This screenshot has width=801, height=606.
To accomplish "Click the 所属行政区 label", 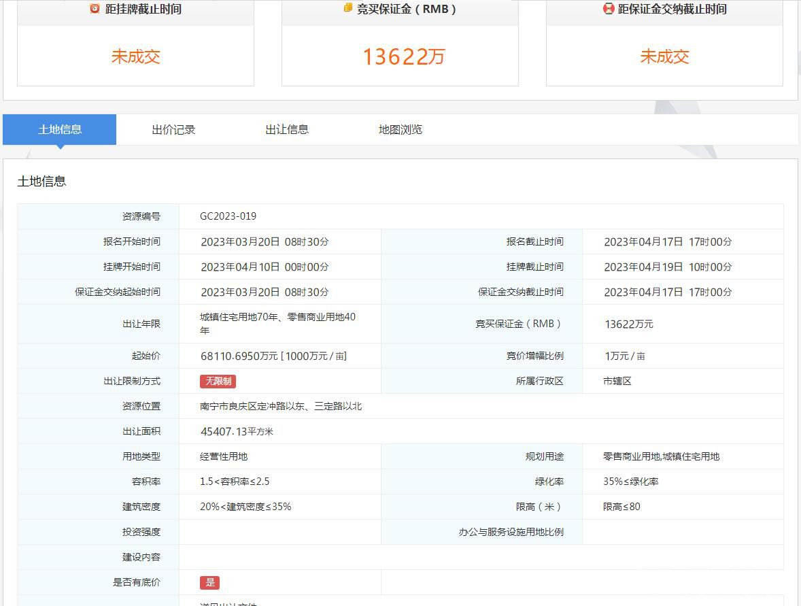I will (539, 381).
